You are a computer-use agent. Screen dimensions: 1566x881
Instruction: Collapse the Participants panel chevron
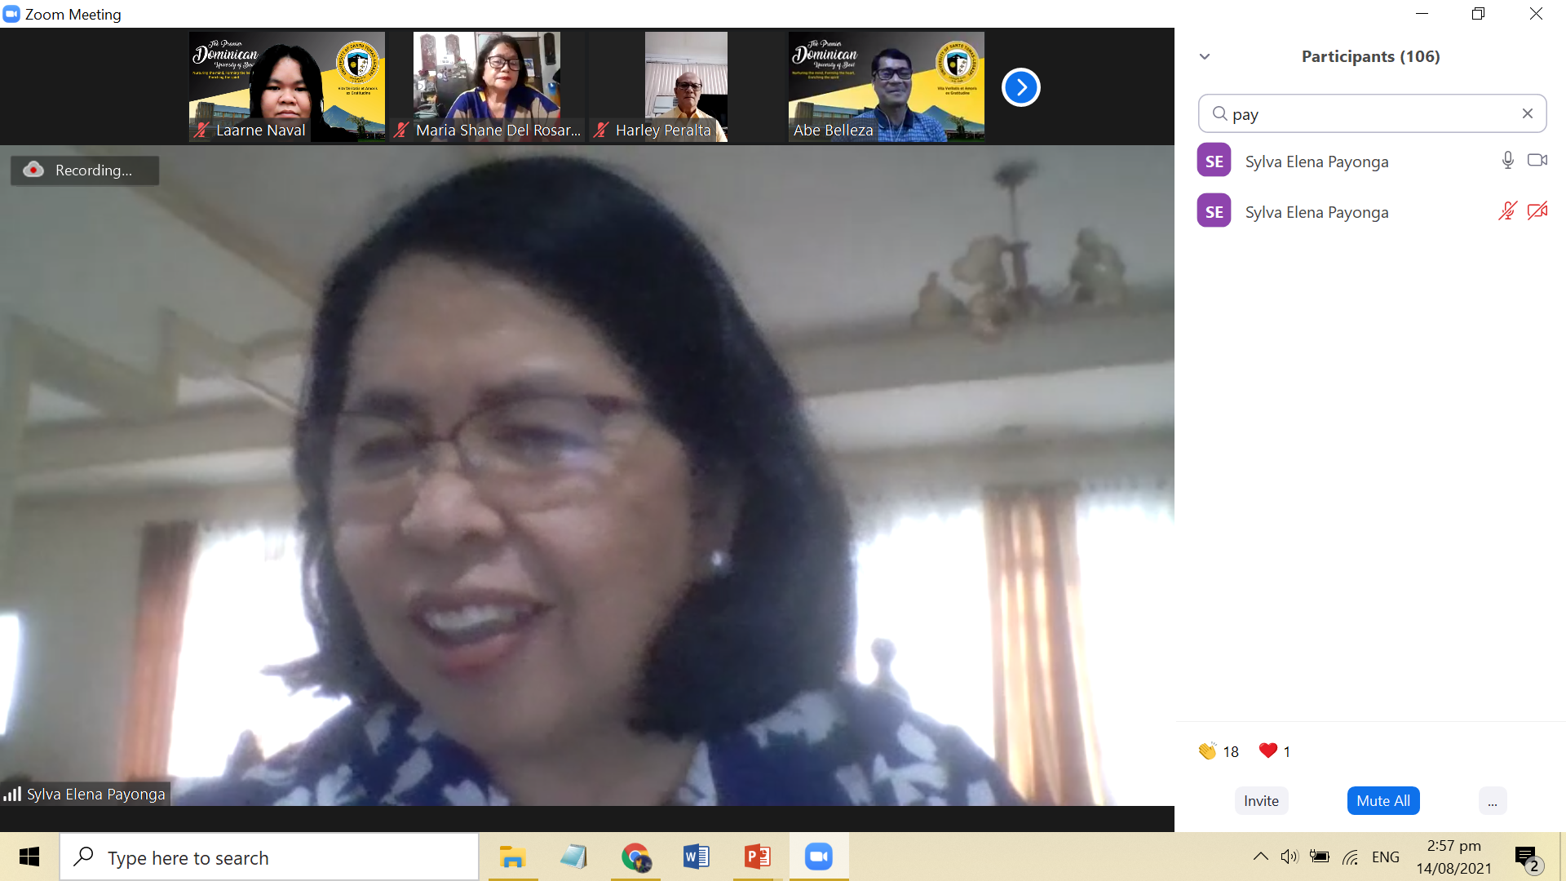(x=1205, y=56)
